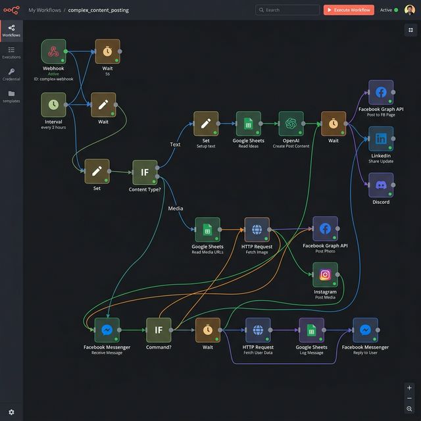Viewport: 421px width, 421px height.
Task: Select HTTP Request Fetch Image node
Action: coord(257,230)
